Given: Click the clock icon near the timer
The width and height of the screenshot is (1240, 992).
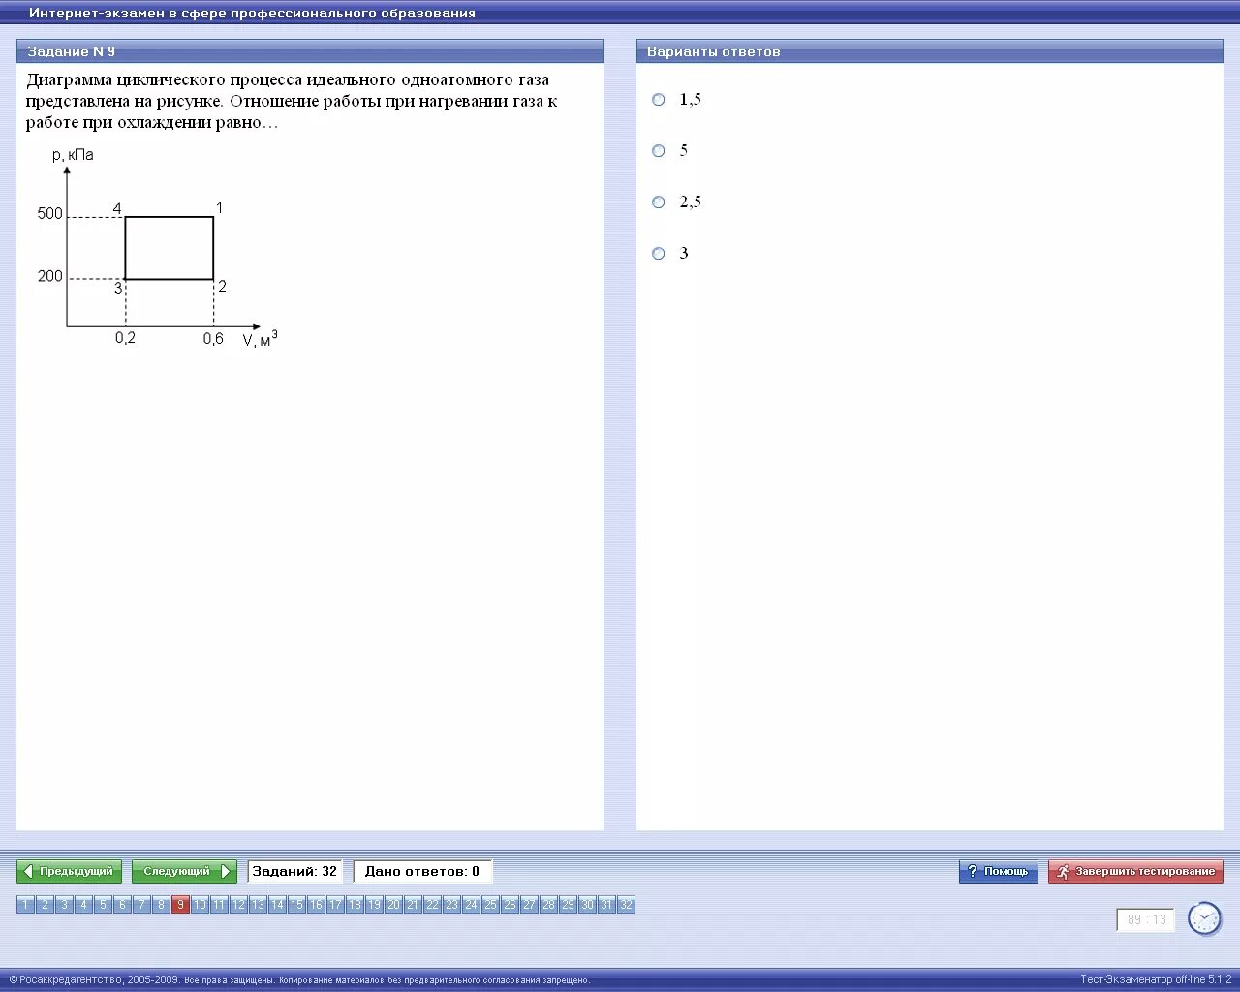Looking at the screenshot, I should [x=1204, y=918].
